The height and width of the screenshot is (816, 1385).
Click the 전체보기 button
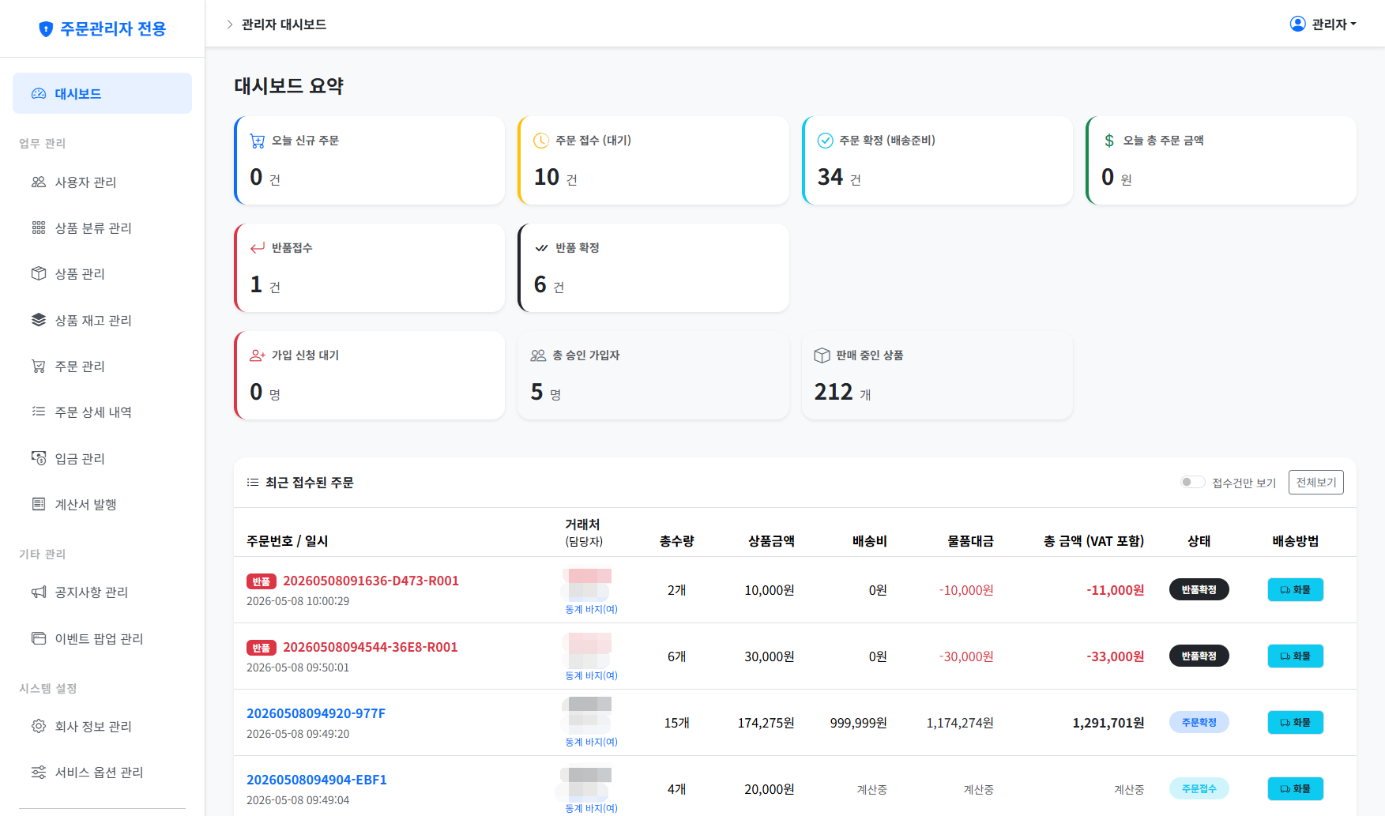(1315, 482)
